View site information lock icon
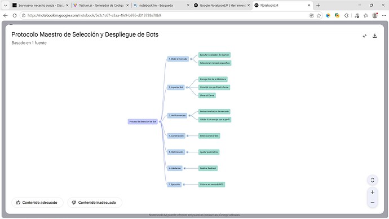Viewport: 389px width, 219px height. pyautogui.click(x=24, y=15)
